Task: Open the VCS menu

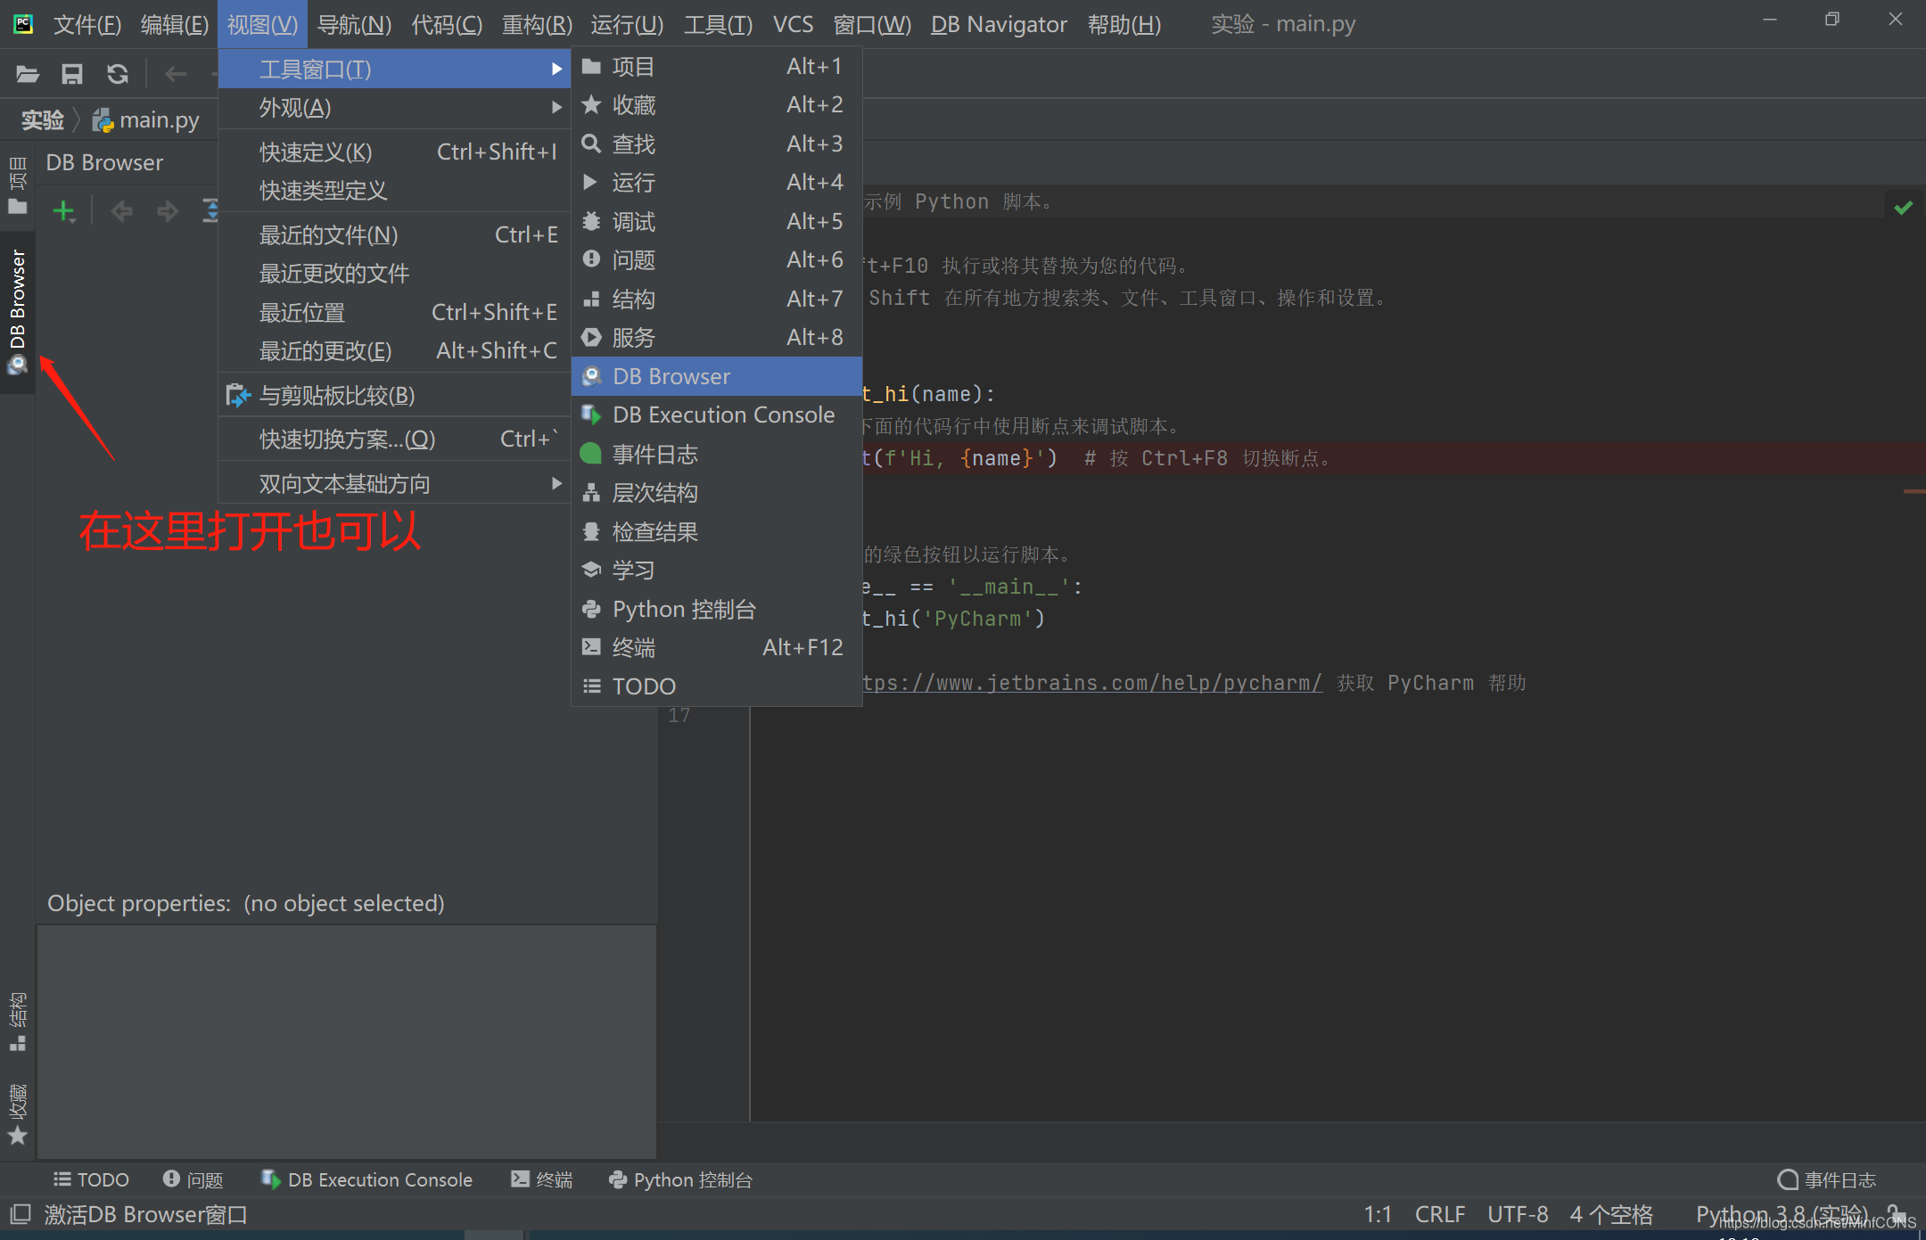Action: point(793,24)
